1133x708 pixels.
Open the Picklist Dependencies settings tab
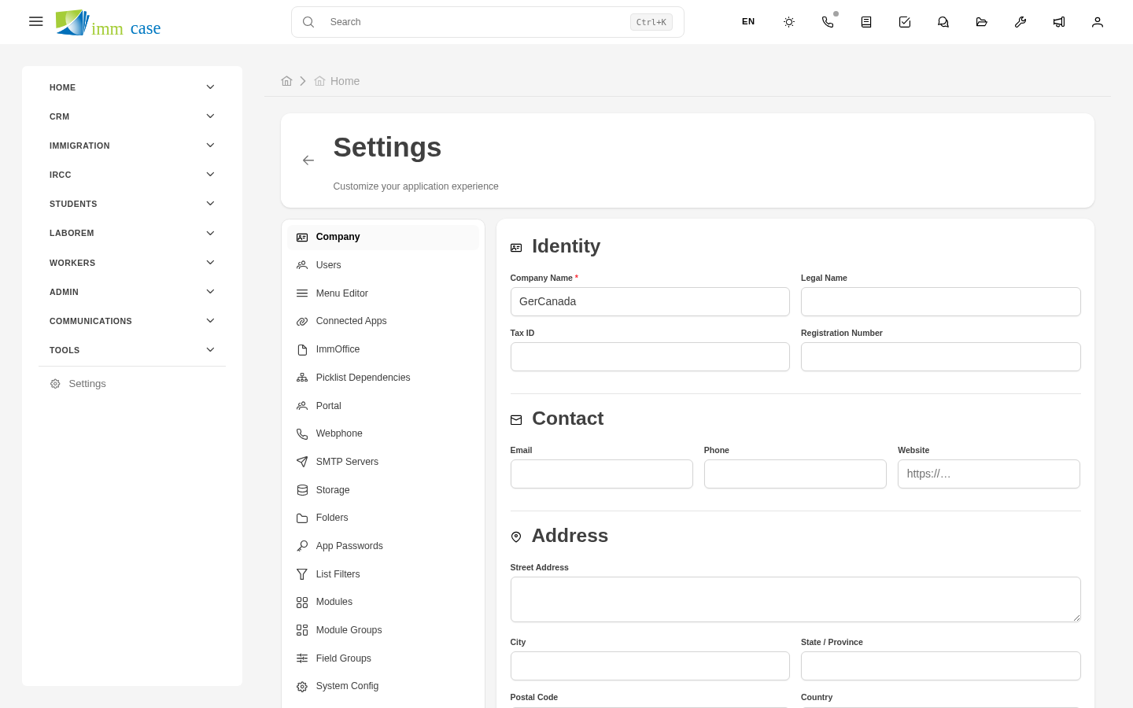click(383, 378)
